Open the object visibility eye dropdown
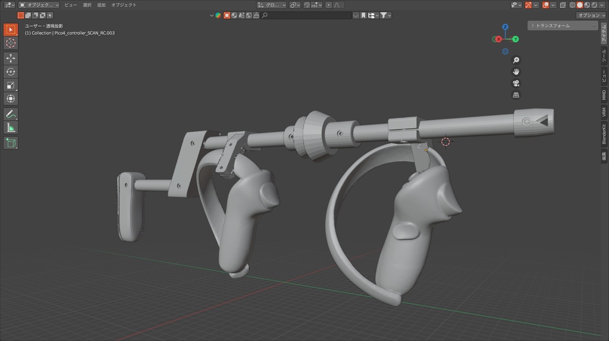This screenshot has width=609, height=341. [516, 5]
